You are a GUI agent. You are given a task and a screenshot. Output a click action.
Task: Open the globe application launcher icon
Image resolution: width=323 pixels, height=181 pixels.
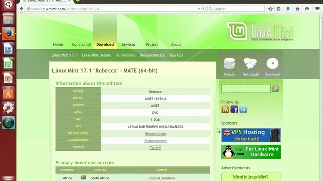tap(8, 123)
